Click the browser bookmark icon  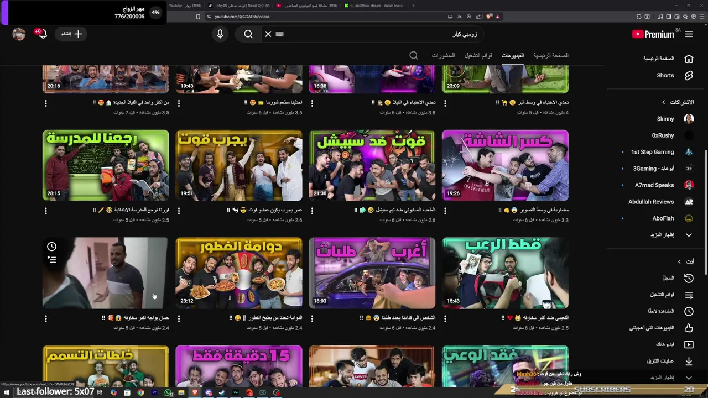pos(198,17)
